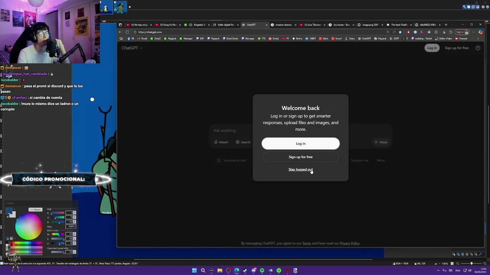Open Discord from the taskbar
Screen dimensions: 490x275
[x=253, y=270]
